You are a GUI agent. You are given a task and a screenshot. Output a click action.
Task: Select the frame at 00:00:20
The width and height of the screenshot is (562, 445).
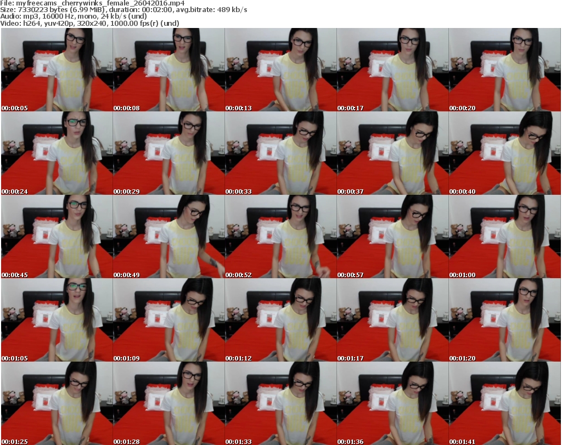tap(505, 70)
